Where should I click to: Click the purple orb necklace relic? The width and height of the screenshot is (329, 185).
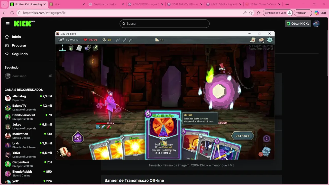pos(87,48)
